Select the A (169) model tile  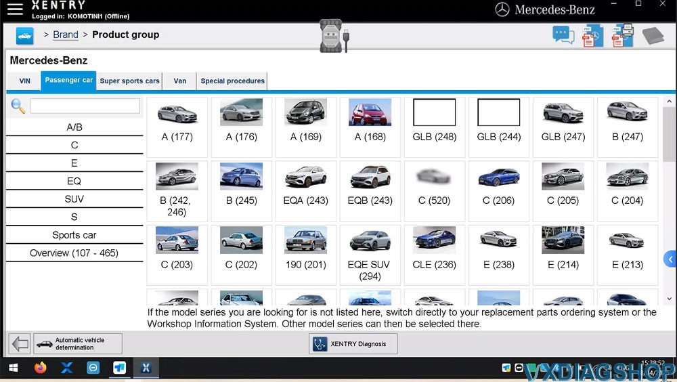(306, 127)
